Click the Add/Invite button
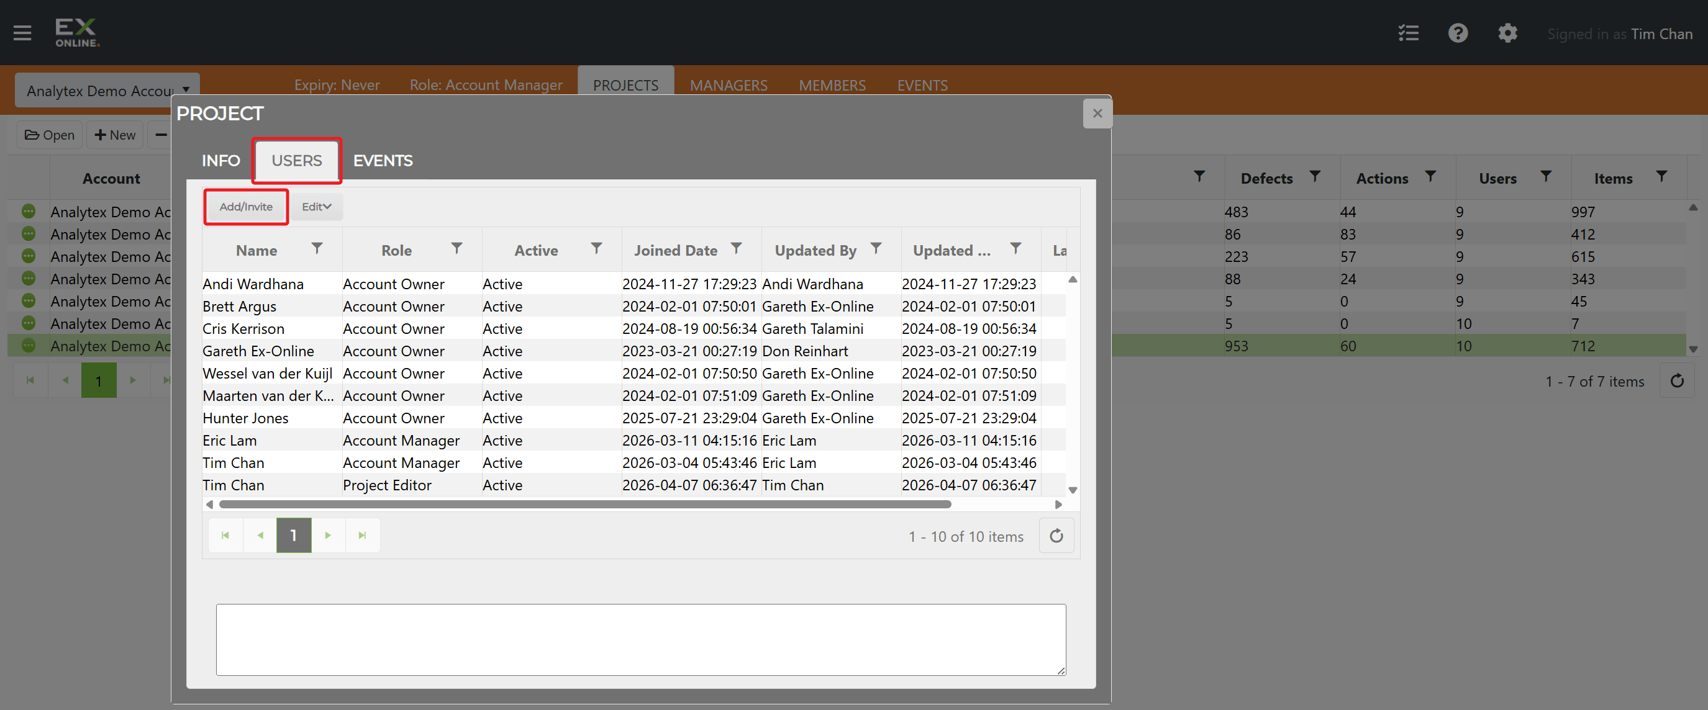 (x=246, y=207)
